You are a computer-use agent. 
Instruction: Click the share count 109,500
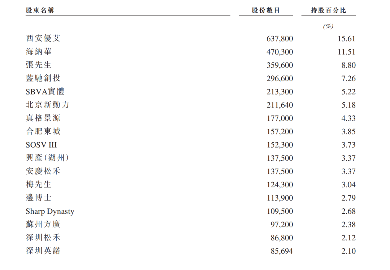tap(279, 211)
